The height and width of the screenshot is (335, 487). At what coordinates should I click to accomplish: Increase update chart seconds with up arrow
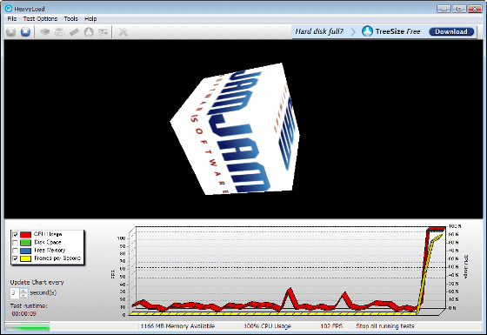tap(23, 291)
